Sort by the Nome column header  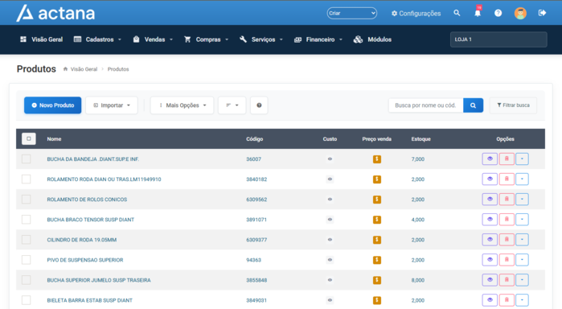(54, 139)
